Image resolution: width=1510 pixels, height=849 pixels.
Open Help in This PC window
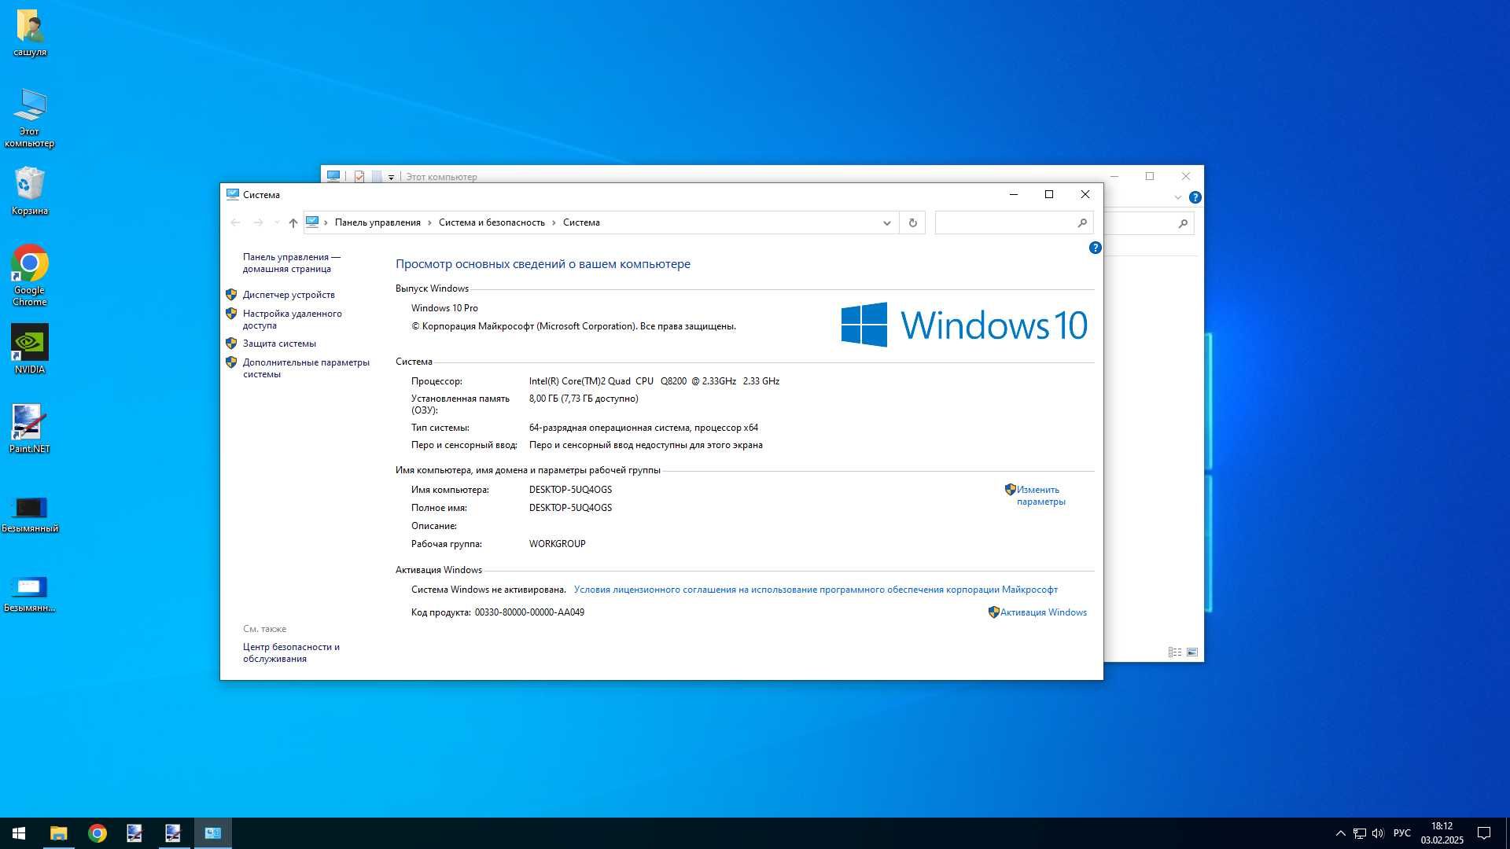pyautogui.click(x=1195, y=197)
